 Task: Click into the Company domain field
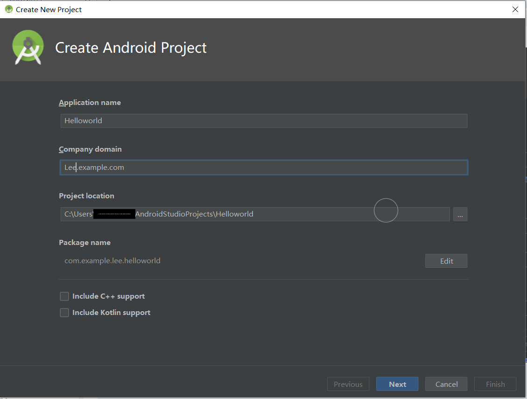pyautogui.click(x=264, y=168)
